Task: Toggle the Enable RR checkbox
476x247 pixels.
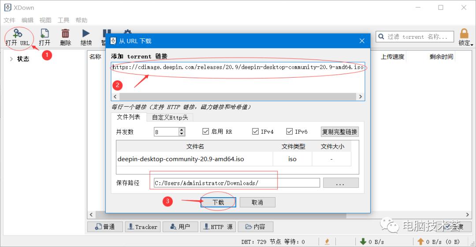Action: 205,131
